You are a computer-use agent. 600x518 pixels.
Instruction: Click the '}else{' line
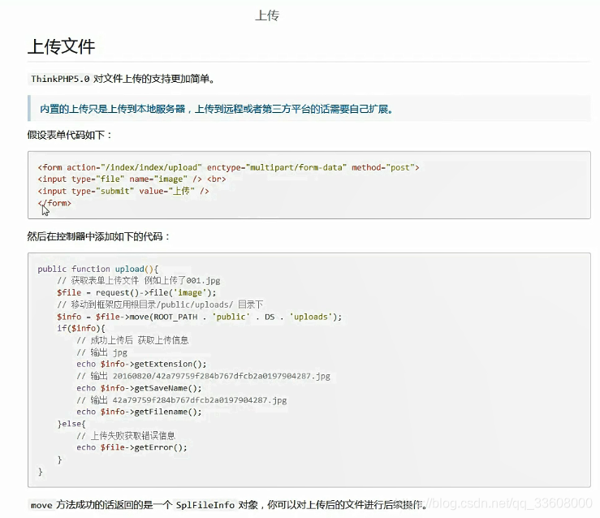point(71,424)
